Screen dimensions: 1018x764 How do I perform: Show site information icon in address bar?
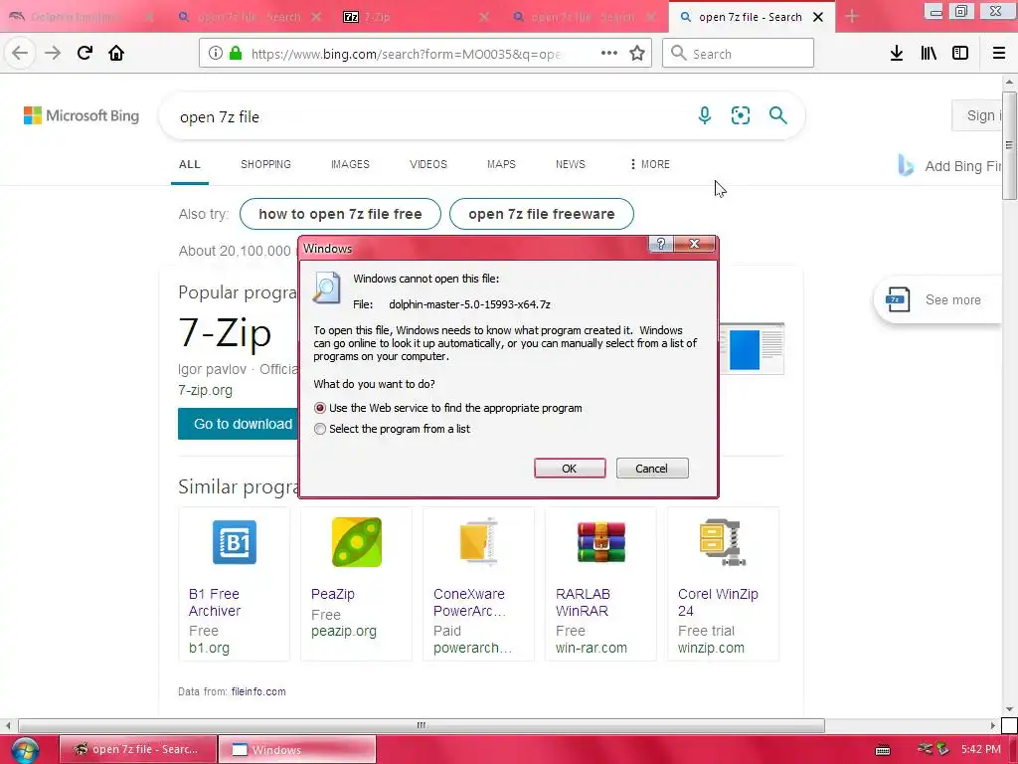point(216,54)
